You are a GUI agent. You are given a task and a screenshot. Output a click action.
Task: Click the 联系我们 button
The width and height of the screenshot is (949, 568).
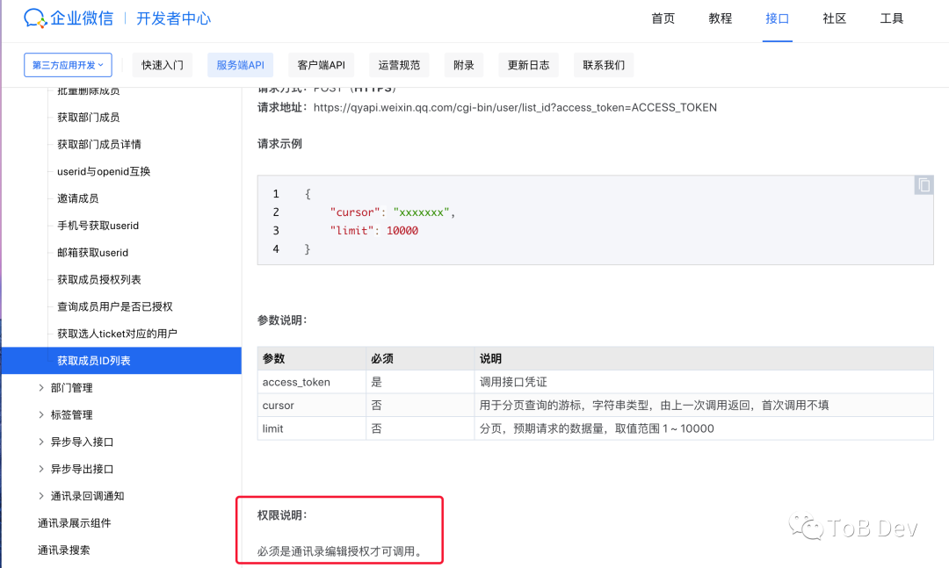[604, 64]
